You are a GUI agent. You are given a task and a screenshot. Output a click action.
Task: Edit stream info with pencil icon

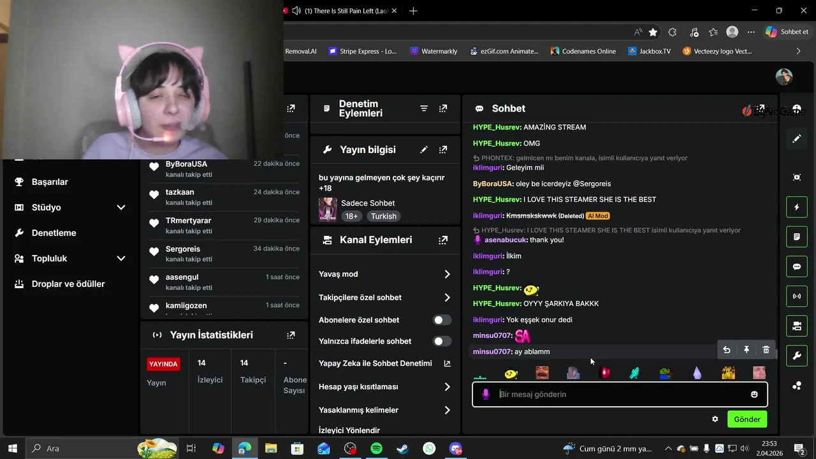(424, 150)
